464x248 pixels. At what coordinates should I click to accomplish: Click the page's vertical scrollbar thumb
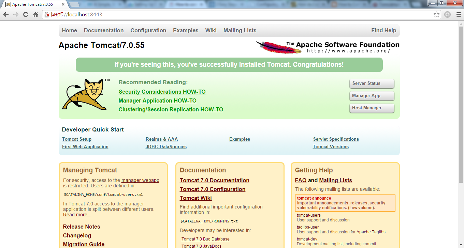(461, 106)
